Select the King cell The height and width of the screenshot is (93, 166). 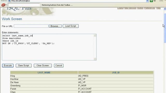point(44,76)
